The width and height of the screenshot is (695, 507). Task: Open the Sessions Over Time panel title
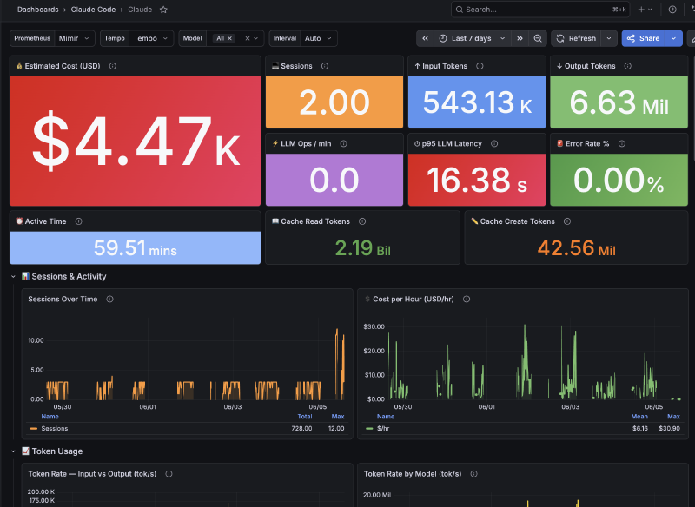tap(63, 299)
